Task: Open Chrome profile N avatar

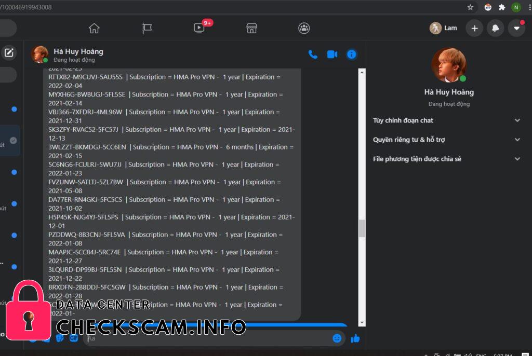Action: click(x=516, y=7)
